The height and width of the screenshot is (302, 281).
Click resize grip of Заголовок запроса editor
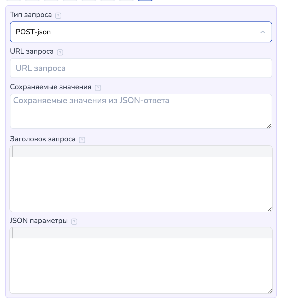click(x=270, y=209)
